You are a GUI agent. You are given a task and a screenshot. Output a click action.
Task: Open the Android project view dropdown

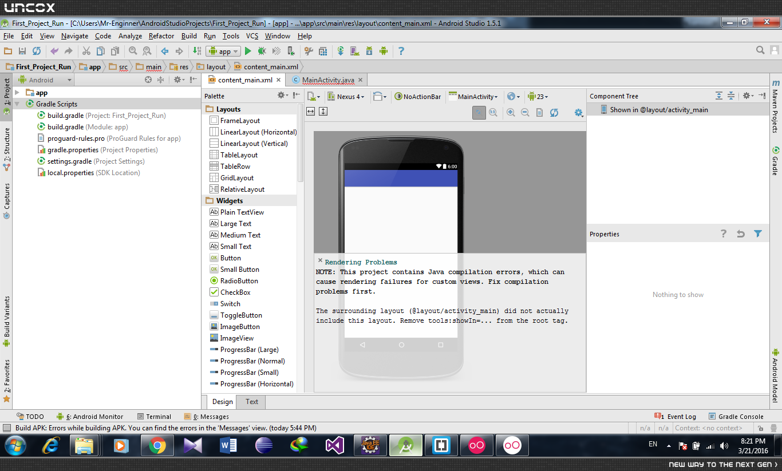(46, 80)
